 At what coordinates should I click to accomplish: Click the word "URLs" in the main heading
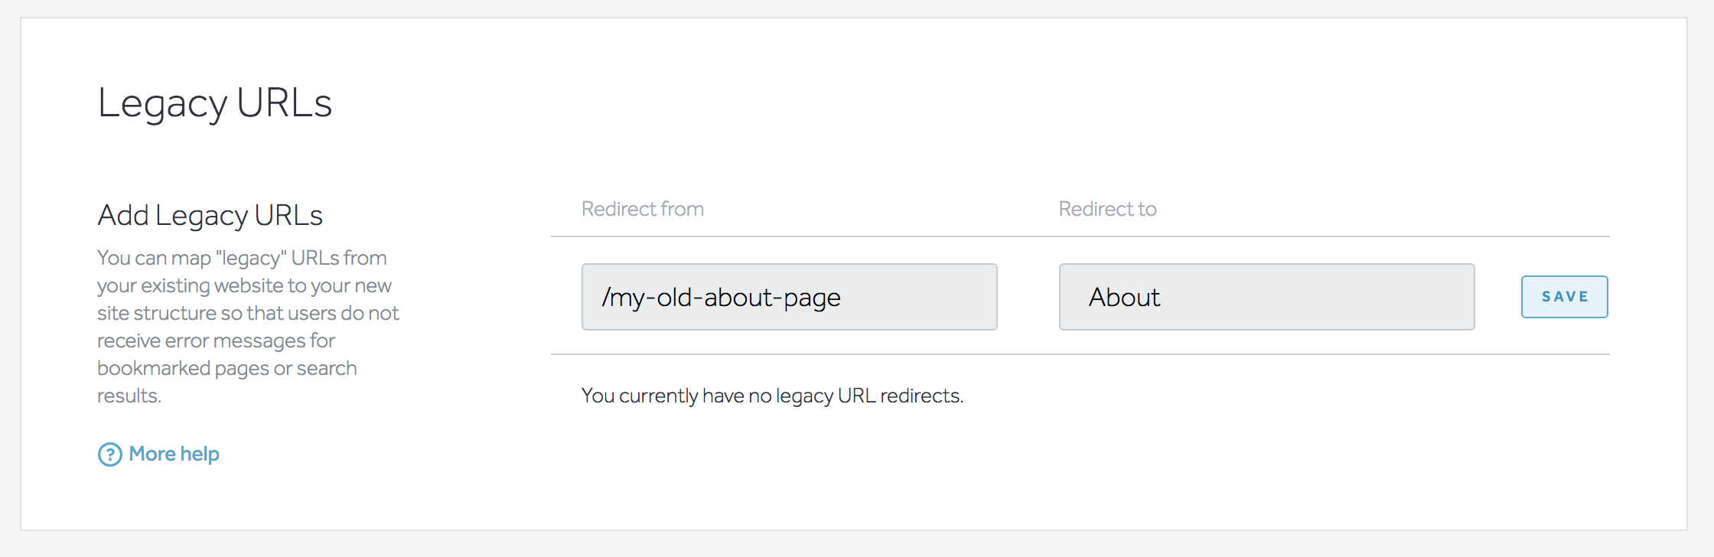point(284,103)
